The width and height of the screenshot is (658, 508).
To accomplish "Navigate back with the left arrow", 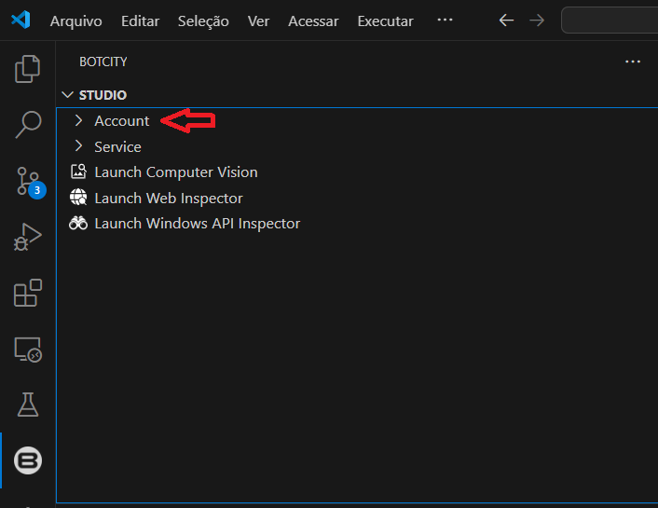I will tap(506, 21).
